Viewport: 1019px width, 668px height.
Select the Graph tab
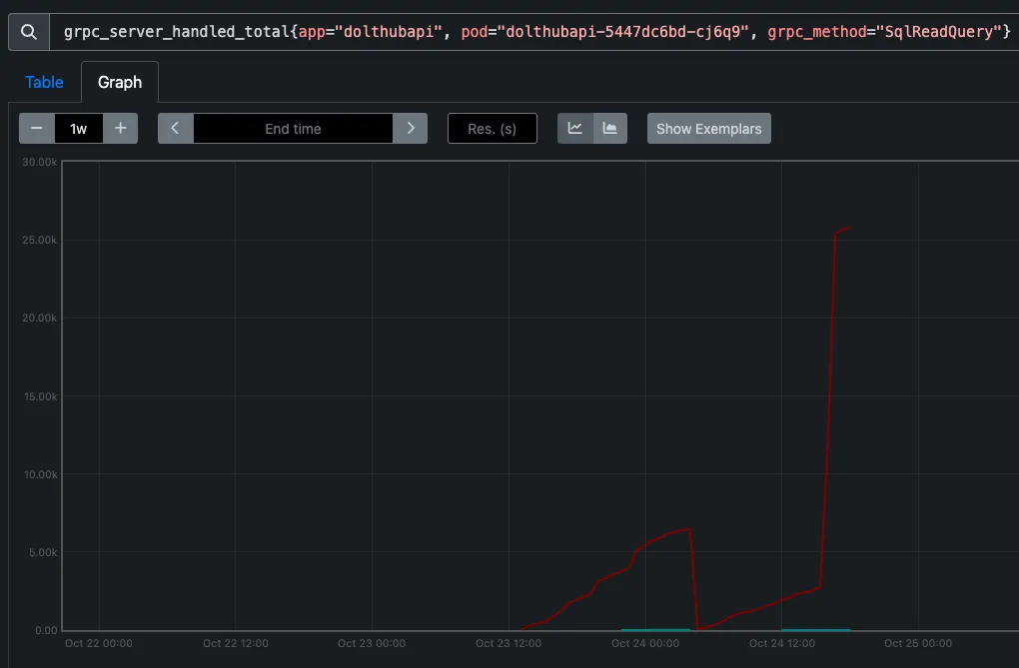[x=119, y=82]
